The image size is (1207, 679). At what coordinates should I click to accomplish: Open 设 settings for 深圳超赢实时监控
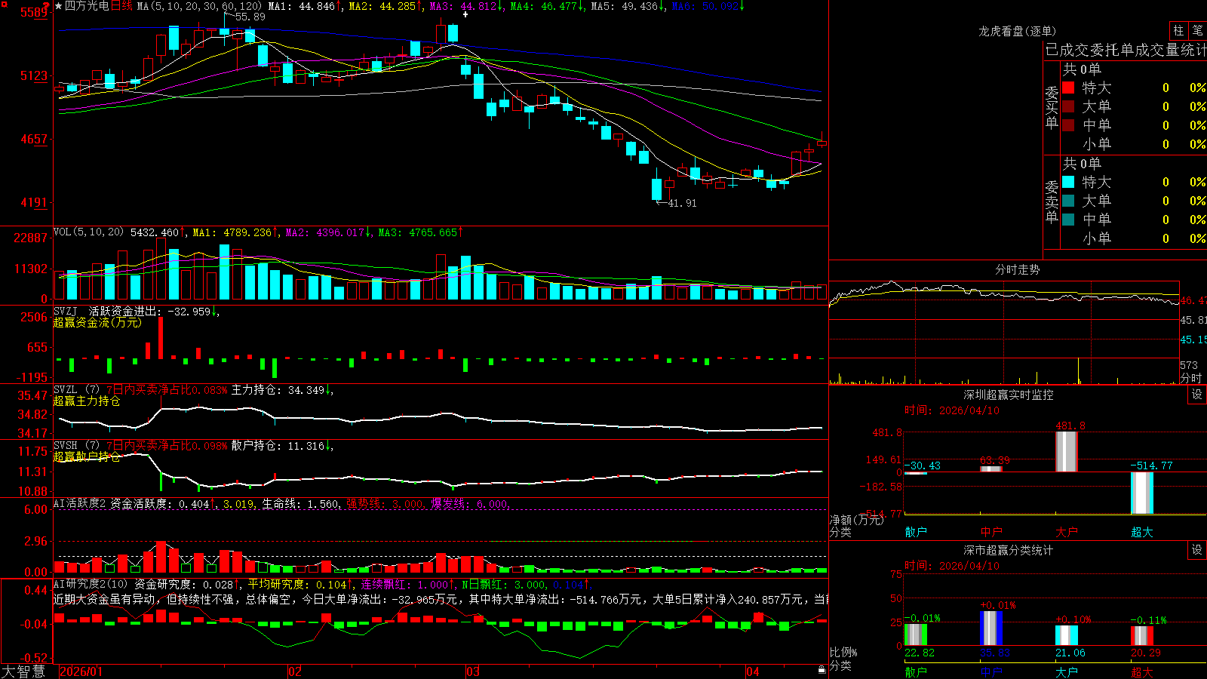(1197, 395)
